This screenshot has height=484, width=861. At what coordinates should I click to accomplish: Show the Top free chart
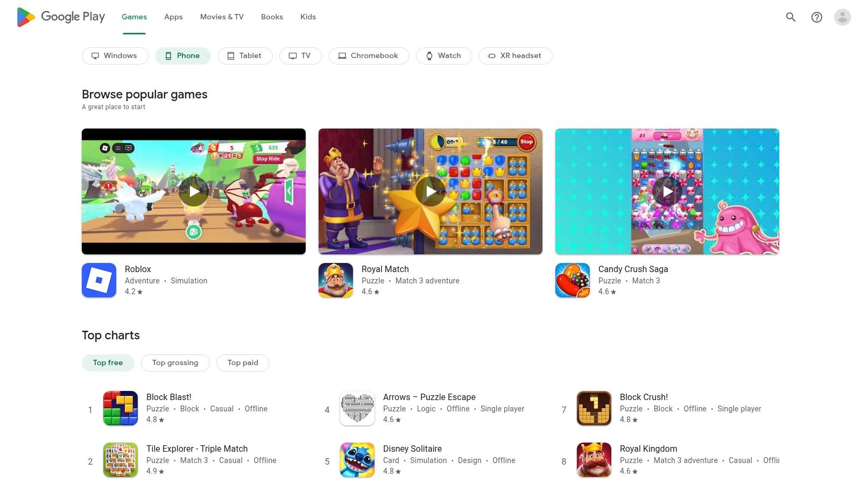coord(108,363)
